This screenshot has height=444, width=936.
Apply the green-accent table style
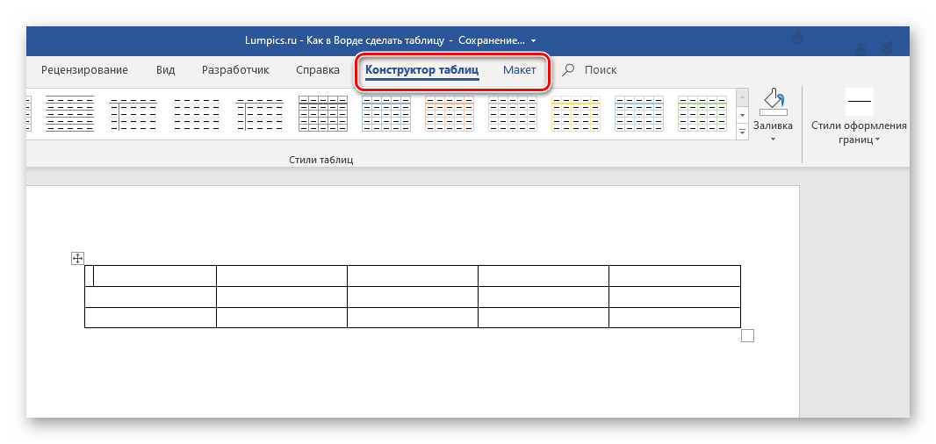point(702,114)
